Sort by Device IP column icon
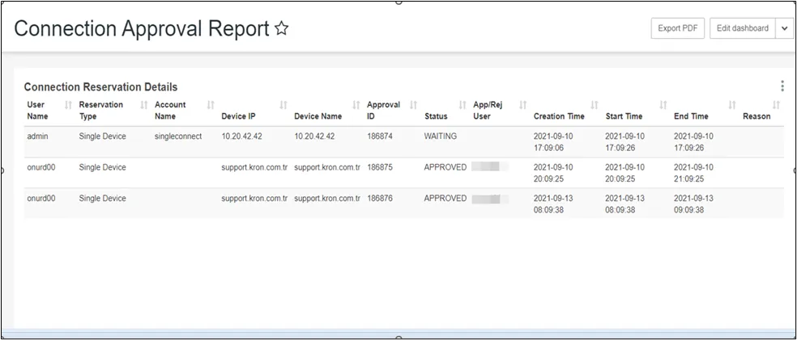This screenshot has height=340, width=797. 283,105
